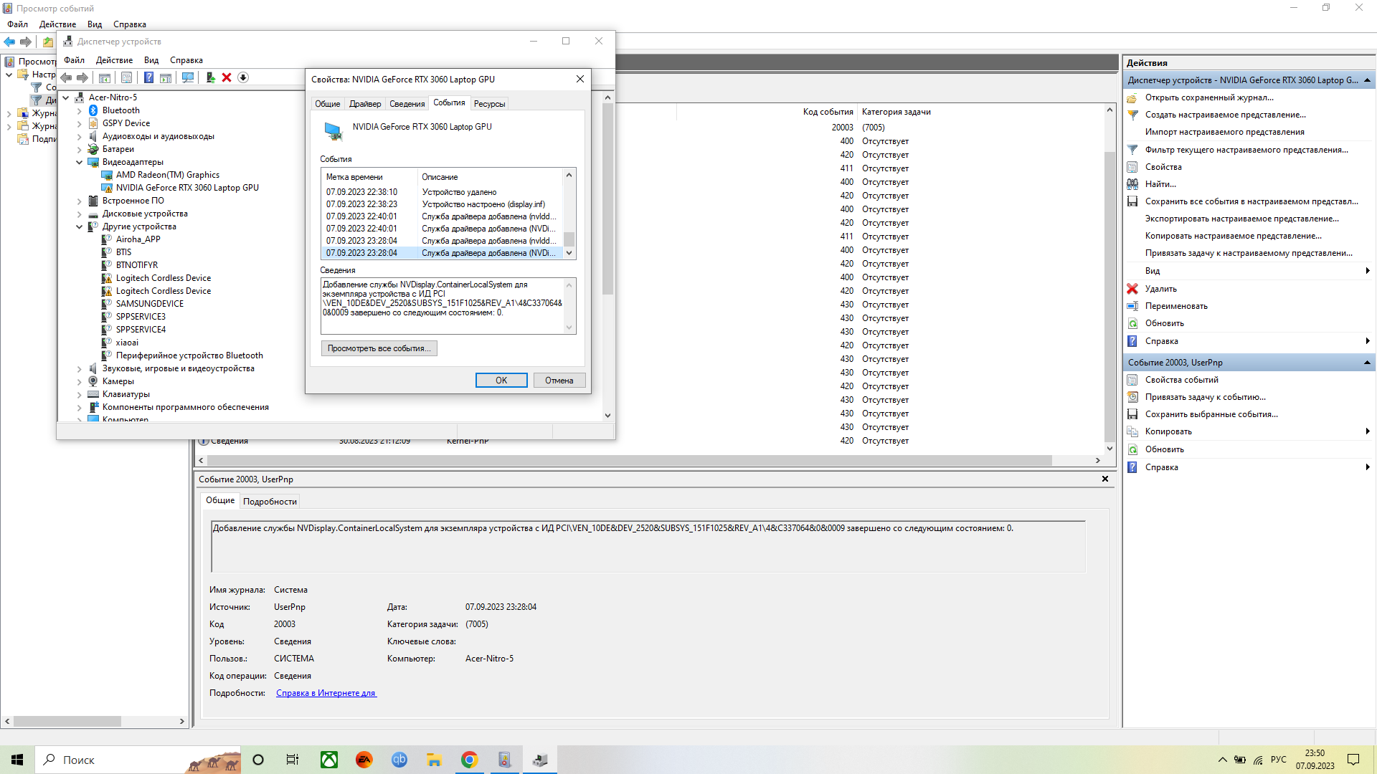Click show/hide action pane toolbar icon
The width and height of the screenshot is (1377, 774).
click(x=166, y=77)
